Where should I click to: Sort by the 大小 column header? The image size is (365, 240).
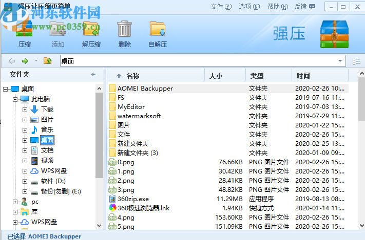[225, 75]
